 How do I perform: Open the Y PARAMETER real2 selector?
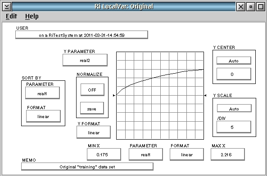click(85, 60)
